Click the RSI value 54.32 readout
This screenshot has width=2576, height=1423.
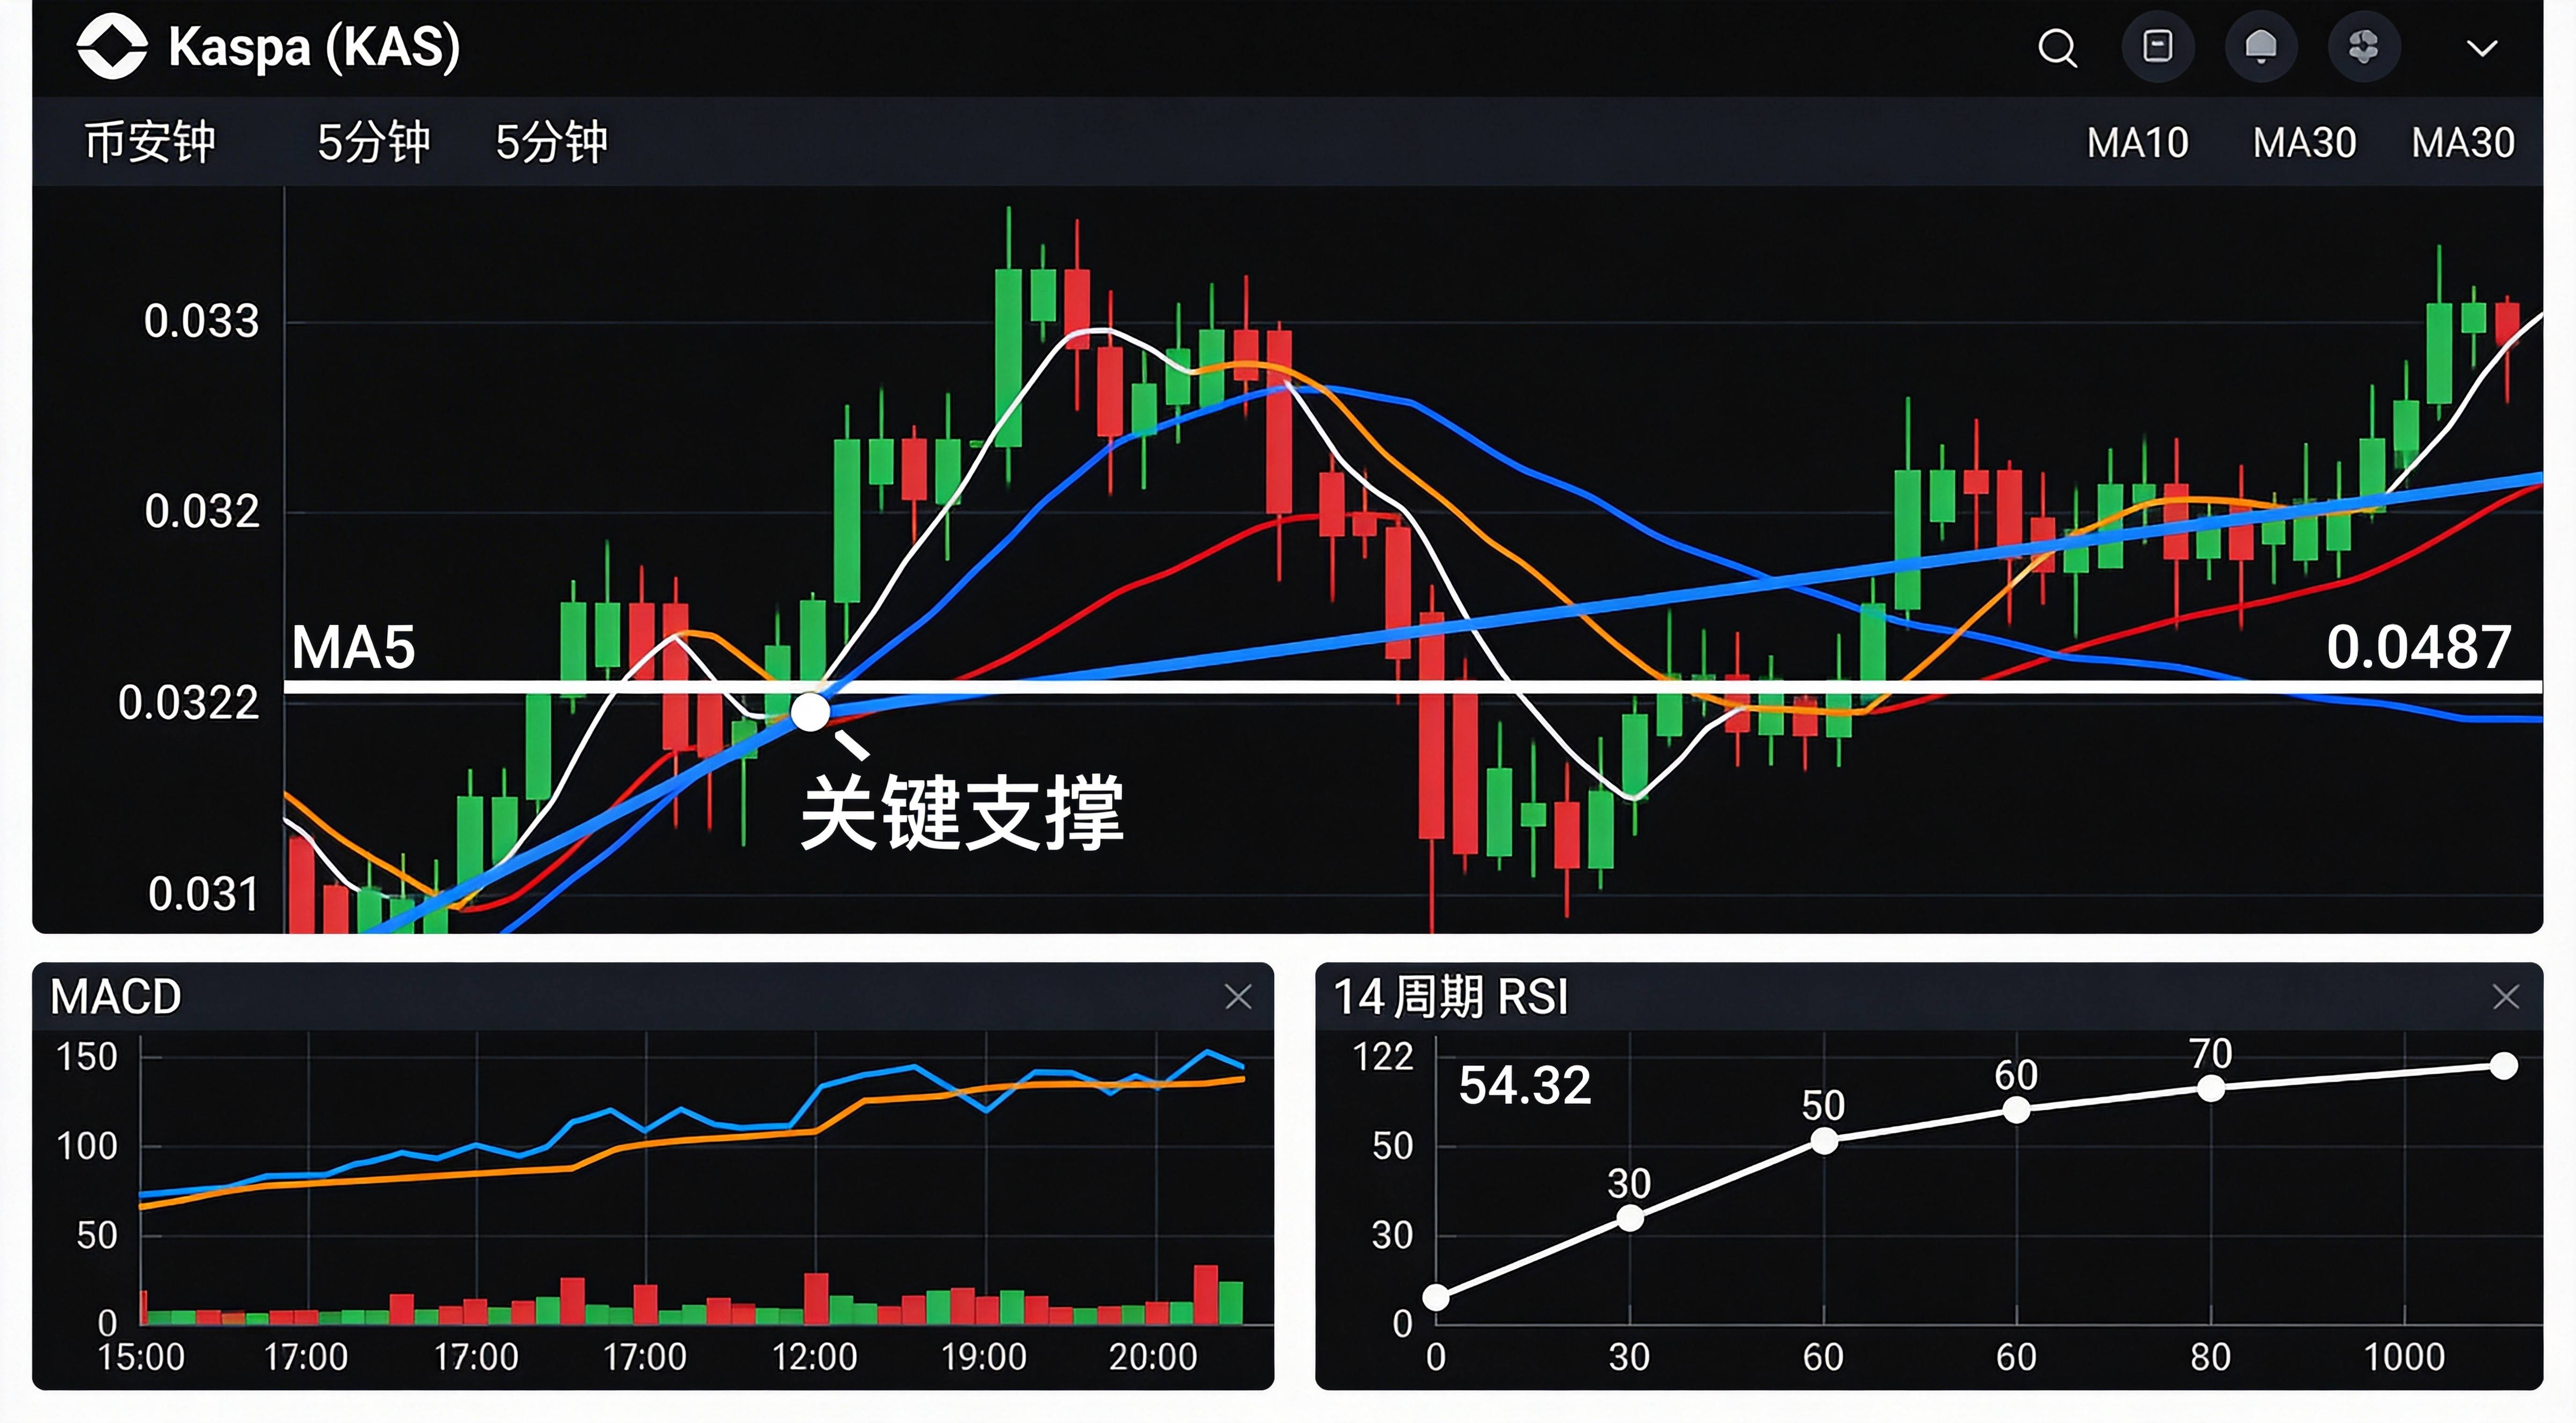pyautogui.click(x=1524, y=1086)
